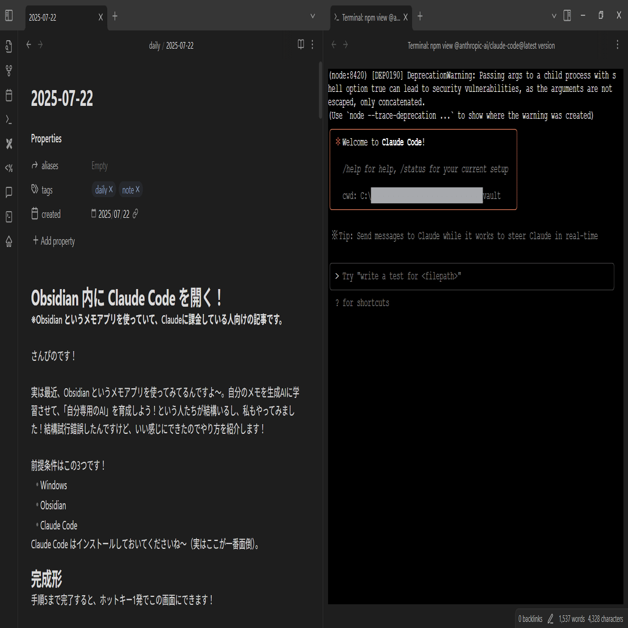Open linked date note chain icon
Image resolution: width=628 pixels, height=628 pixels.
tap(135, 214)
